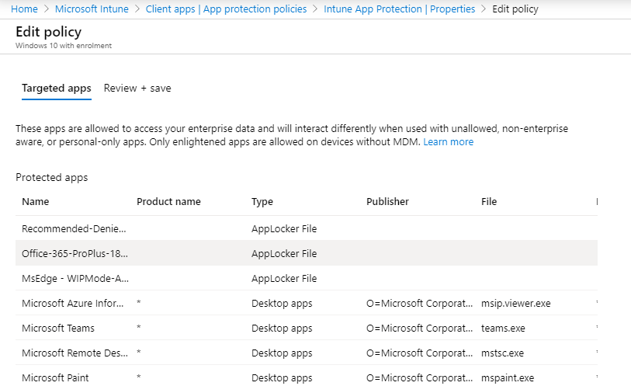Open Microsoft Intune breadcrumb link
The image size is (631, 386).
(x=91, y=9)
